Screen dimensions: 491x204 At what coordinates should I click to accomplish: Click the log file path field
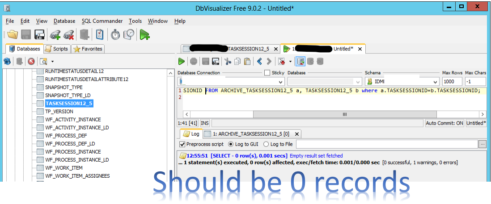click(387, 144)
